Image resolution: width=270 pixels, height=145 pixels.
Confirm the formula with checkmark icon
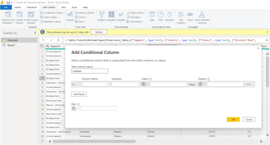[x=51, y=40]
